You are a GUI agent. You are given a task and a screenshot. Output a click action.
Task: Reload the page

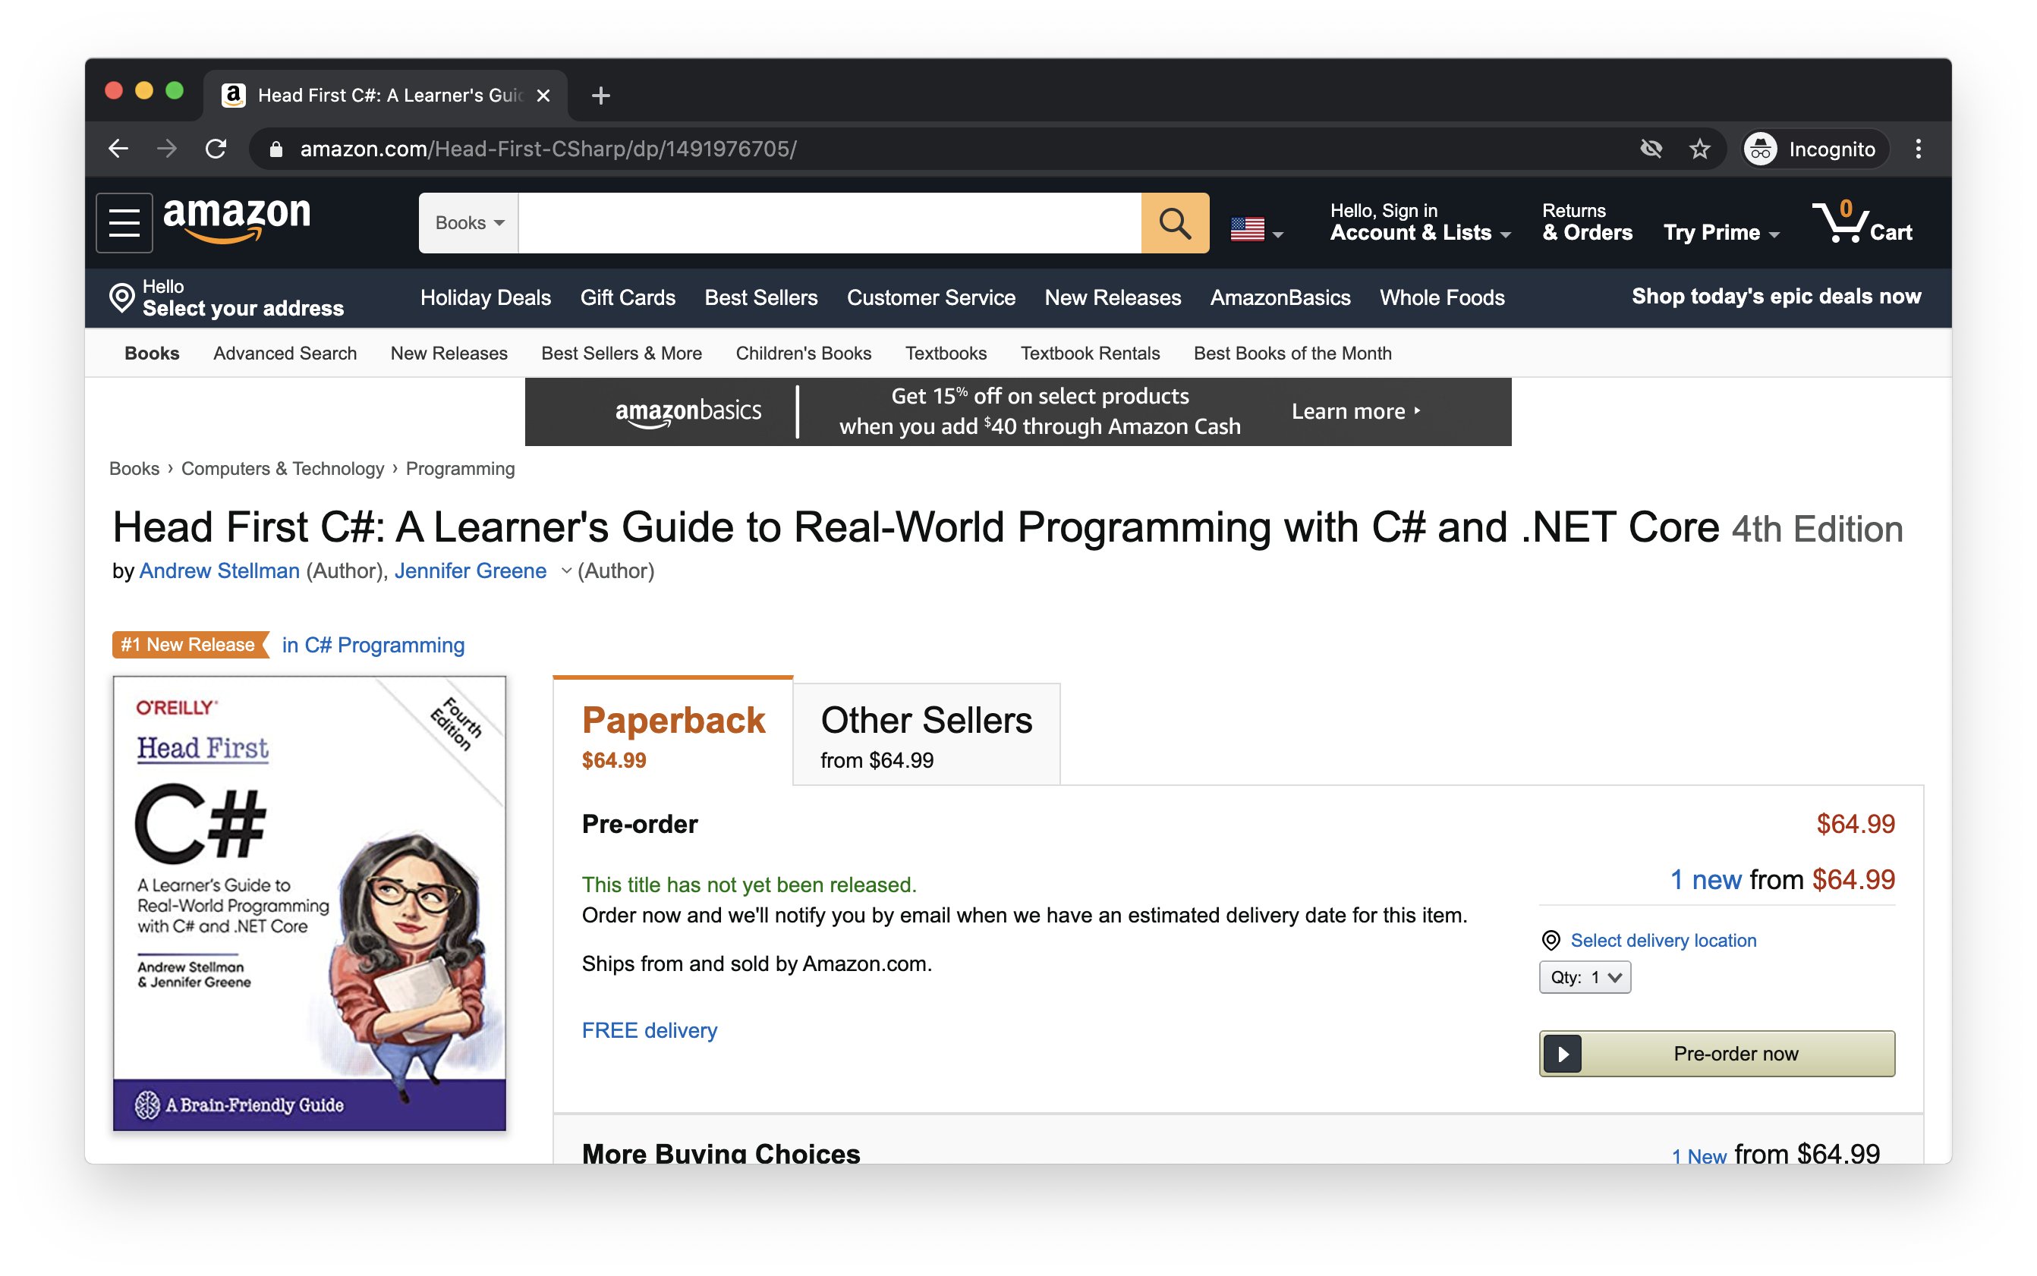[216, 149]
